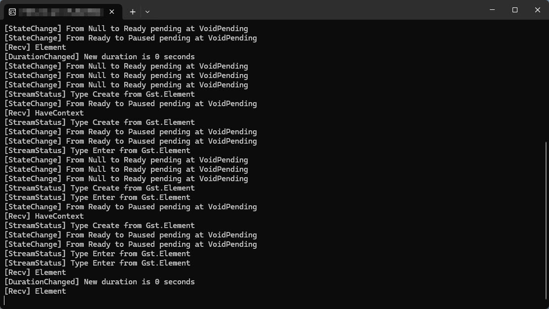Click the second '[Recv] HaveContext' line

pyautogui.click(x=44, y=216)
